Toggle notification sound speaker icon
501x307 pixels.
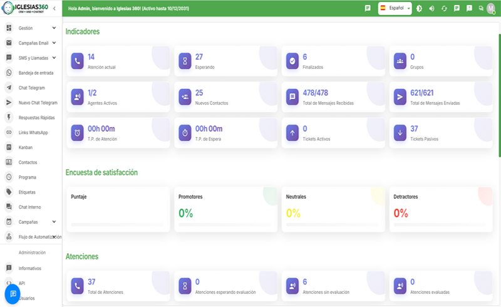[x=431, y=9]
